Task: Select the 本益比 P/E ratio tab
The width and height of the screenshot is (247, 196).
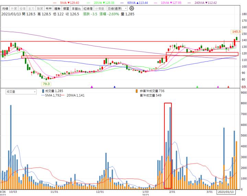Action: pyautogui.click(x=77, y=8)
